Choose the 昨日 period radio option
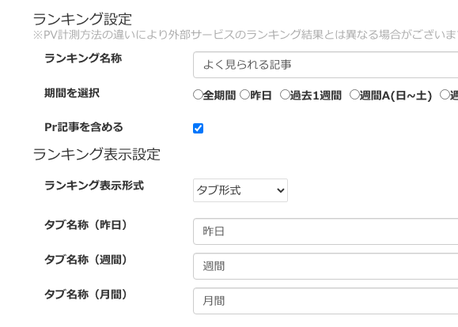 click(x=244, y=95)
